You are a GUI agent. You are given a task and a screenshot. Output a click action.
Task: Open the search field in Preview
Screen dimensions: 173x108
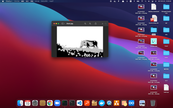[x=106, y=24]
